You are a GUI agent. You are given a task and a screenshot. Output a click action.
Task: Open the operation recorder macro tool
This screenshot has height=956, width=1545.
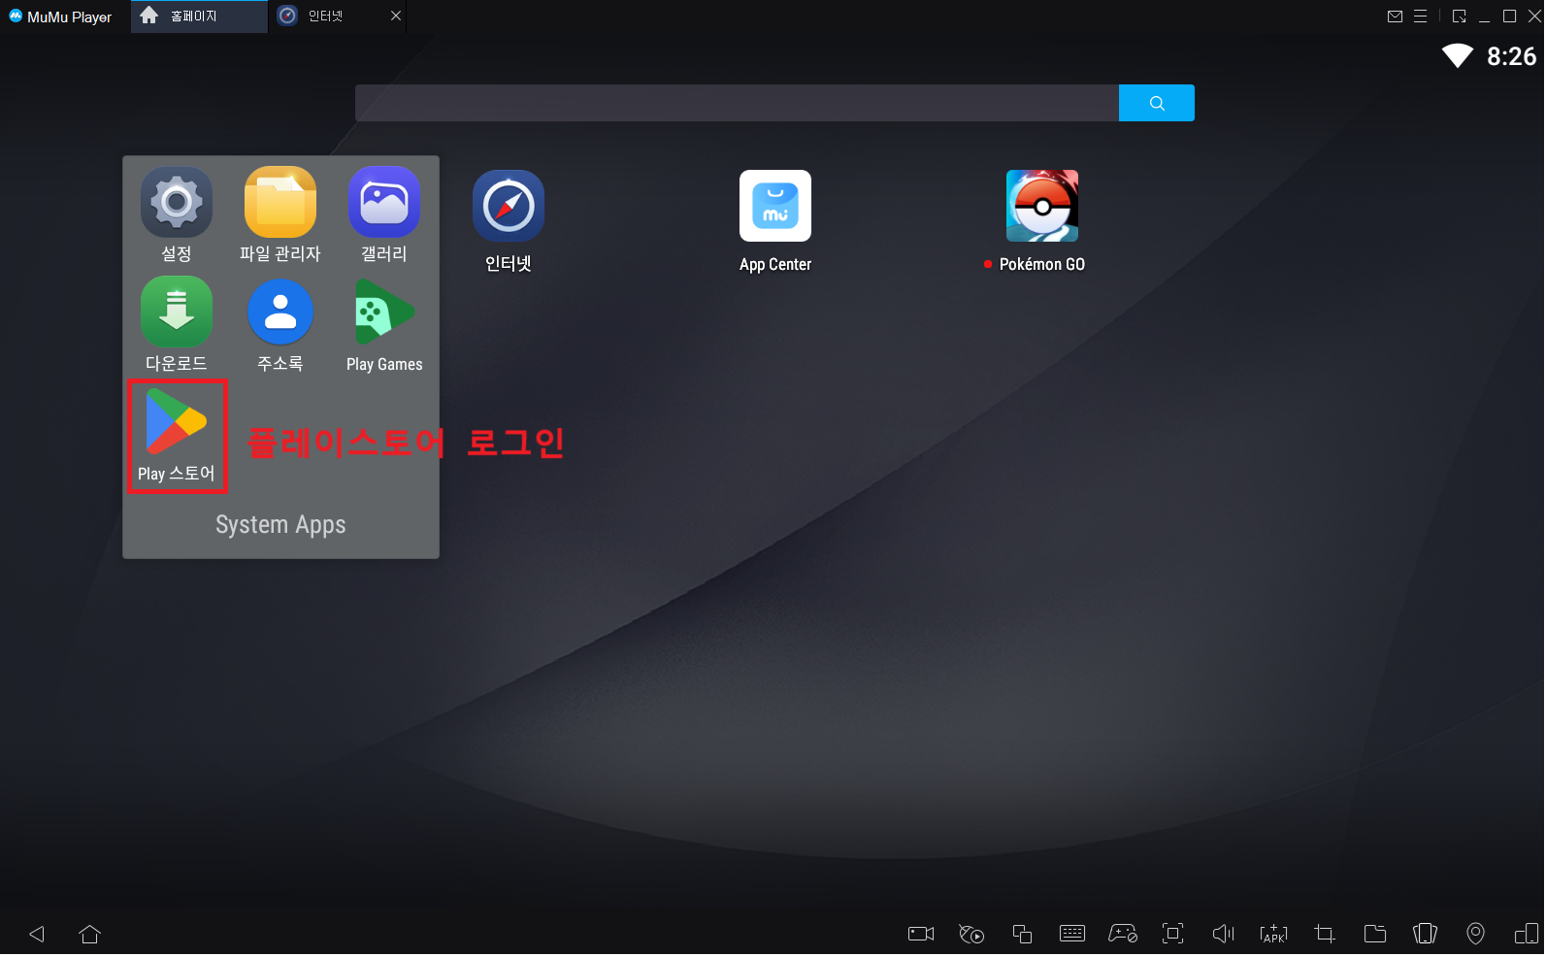coord(971,934)
